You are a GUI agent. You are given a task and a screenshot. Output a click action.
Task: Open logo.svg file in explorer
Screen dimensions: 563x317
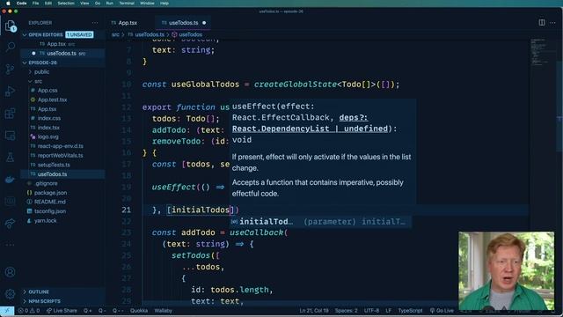(48, 137)
